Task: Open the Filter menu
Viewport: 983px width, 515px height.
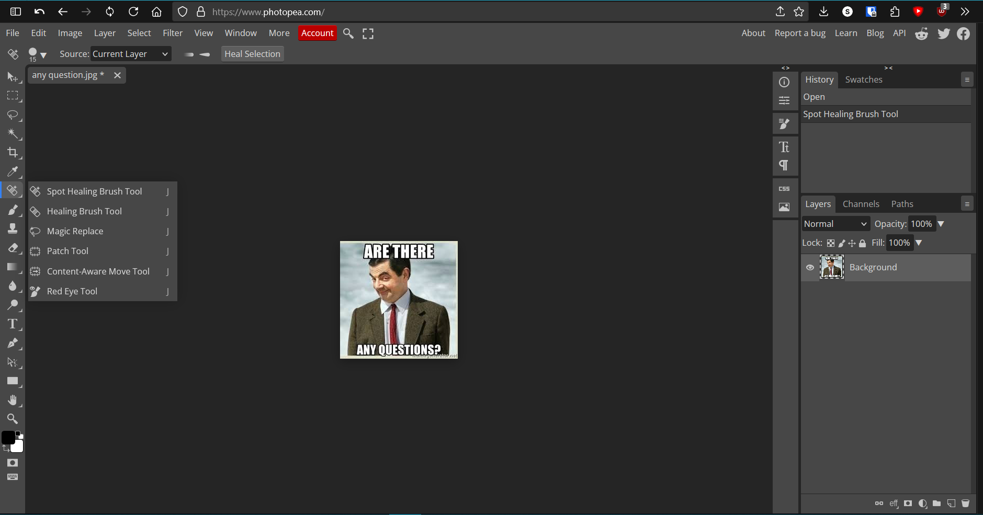Action: pyautogui.click(x=172, y=33)
